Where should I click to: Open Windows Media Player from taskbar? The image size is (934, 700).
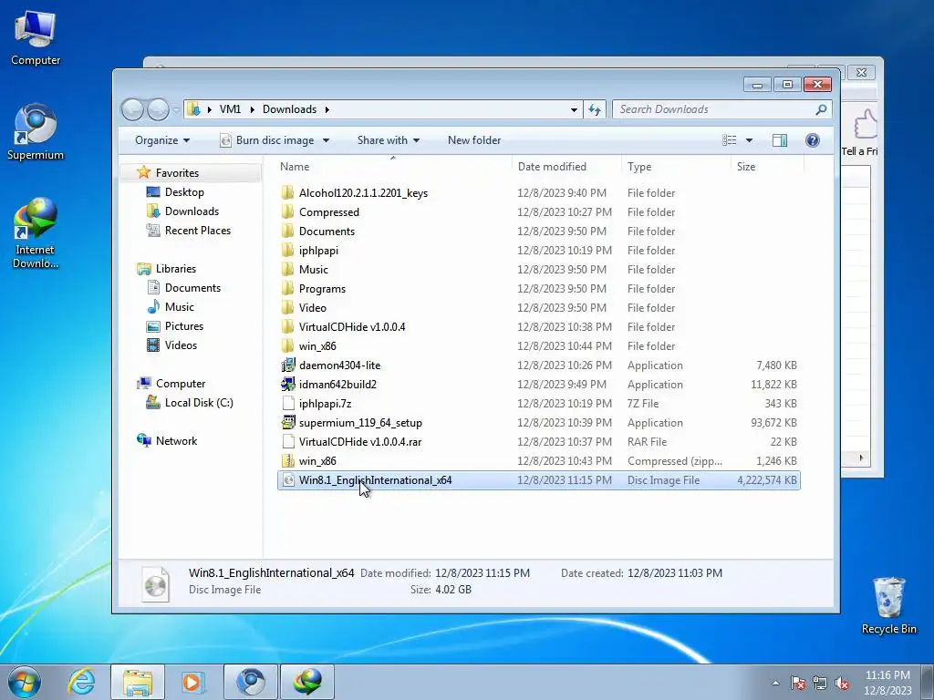click(x=192, y=682)
